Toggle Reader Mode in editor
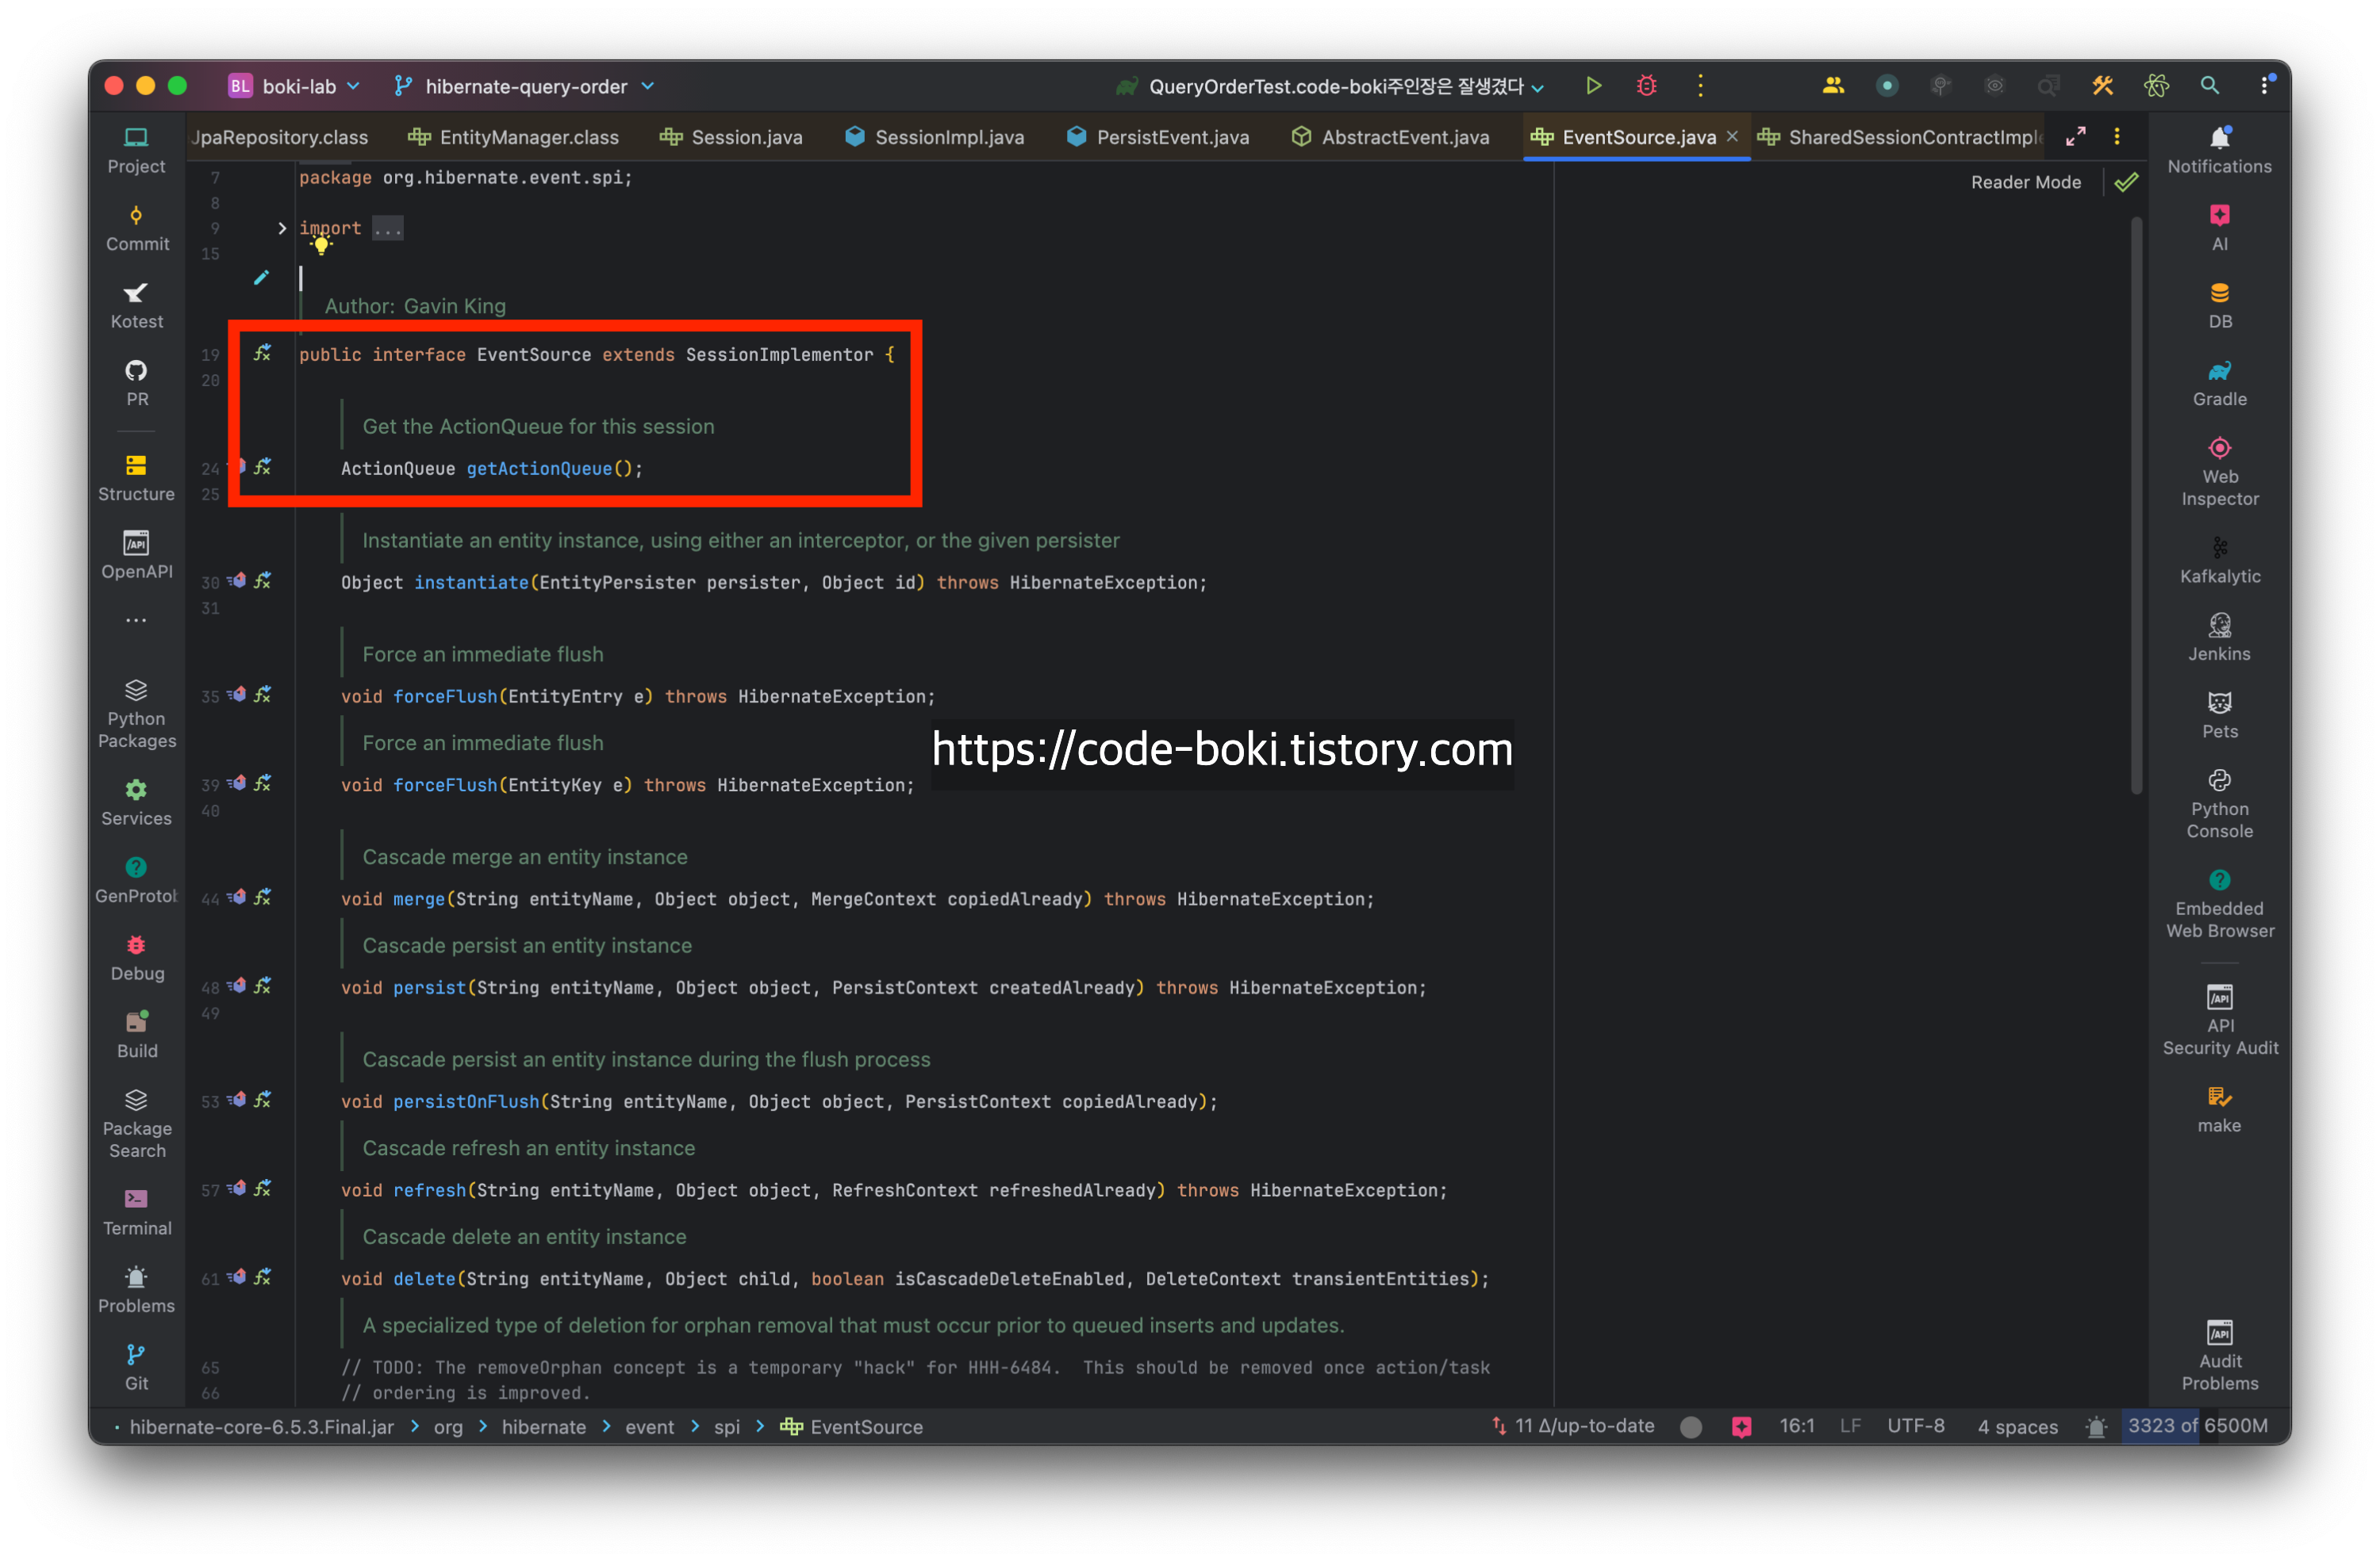The height and width of the screenshot is (1562, 2380). pyautogui.click(x=2025, y=182)
